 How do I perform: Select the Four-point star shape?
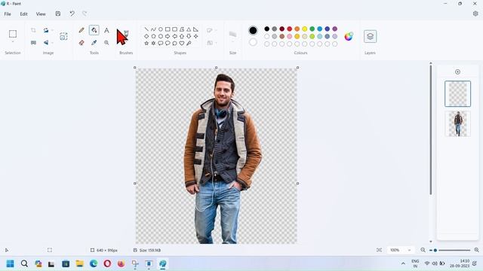point(195,36)
